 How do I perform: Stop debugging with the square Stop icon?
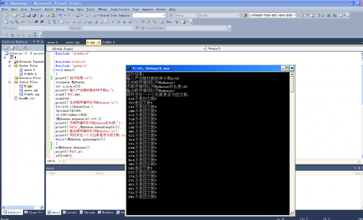124,22
